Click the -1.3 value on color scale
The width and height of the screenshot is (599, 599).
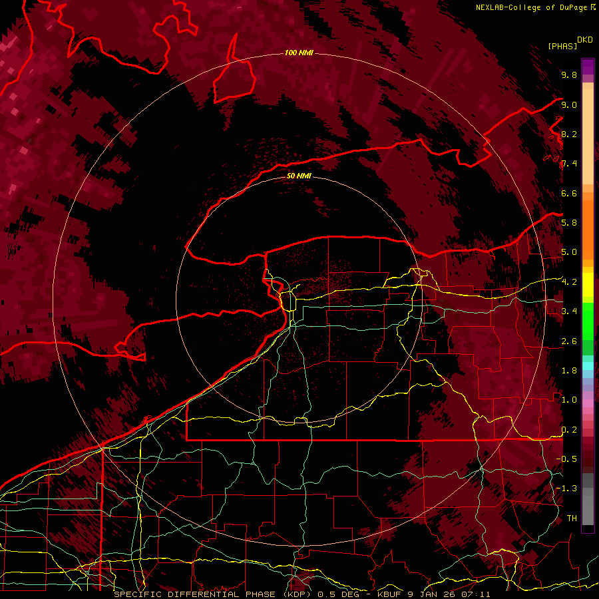566,489
